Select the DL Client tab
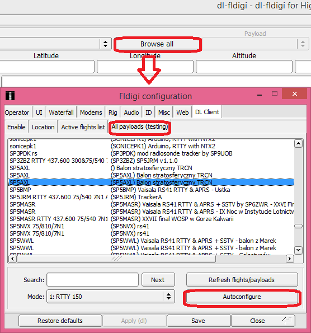The width and height of the screenshot is (311, 333). click(207, 112)
